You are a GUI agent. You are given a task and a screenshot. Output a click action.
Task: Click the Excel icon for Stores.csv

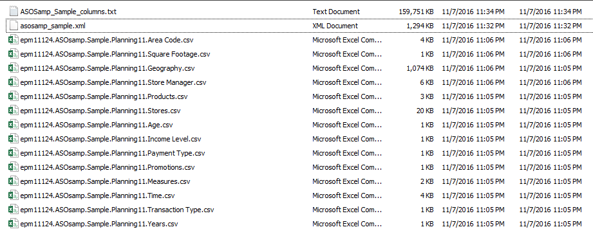click(14, 111)
